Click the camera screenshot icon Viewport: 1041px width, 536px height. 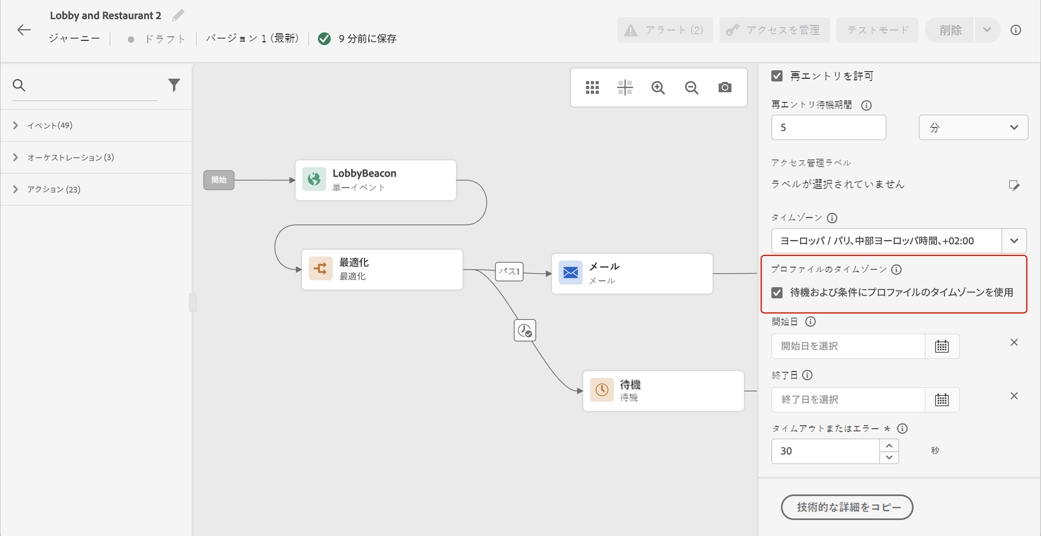click(x=725, y=87)
